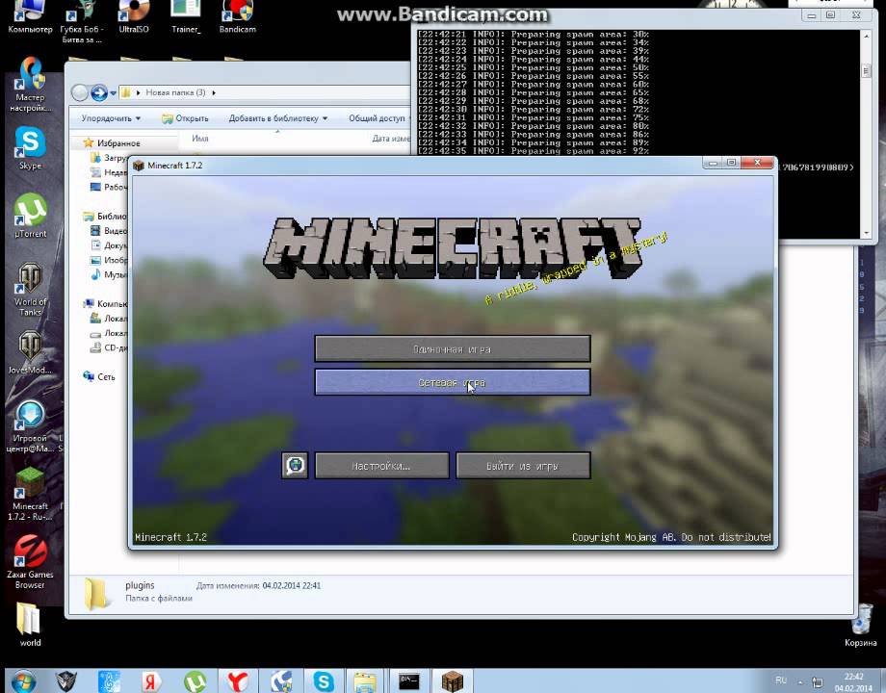Open Настройки options in Minecraft

point(382,466)
